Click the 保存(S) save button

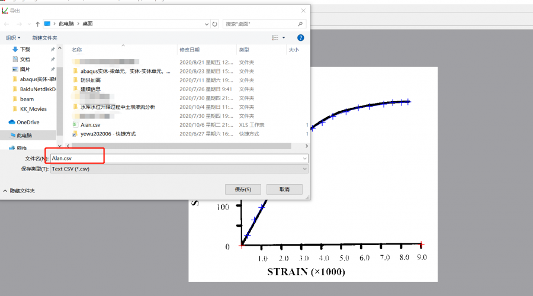[x=243, y=189]
